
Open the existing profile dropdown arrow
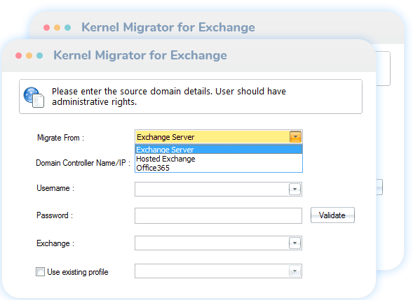pyautogui.click(x=294, y=271)
